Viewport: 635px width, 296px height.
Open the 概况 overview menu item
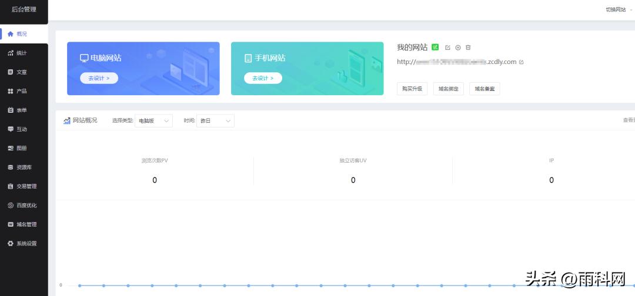point(24,34)
